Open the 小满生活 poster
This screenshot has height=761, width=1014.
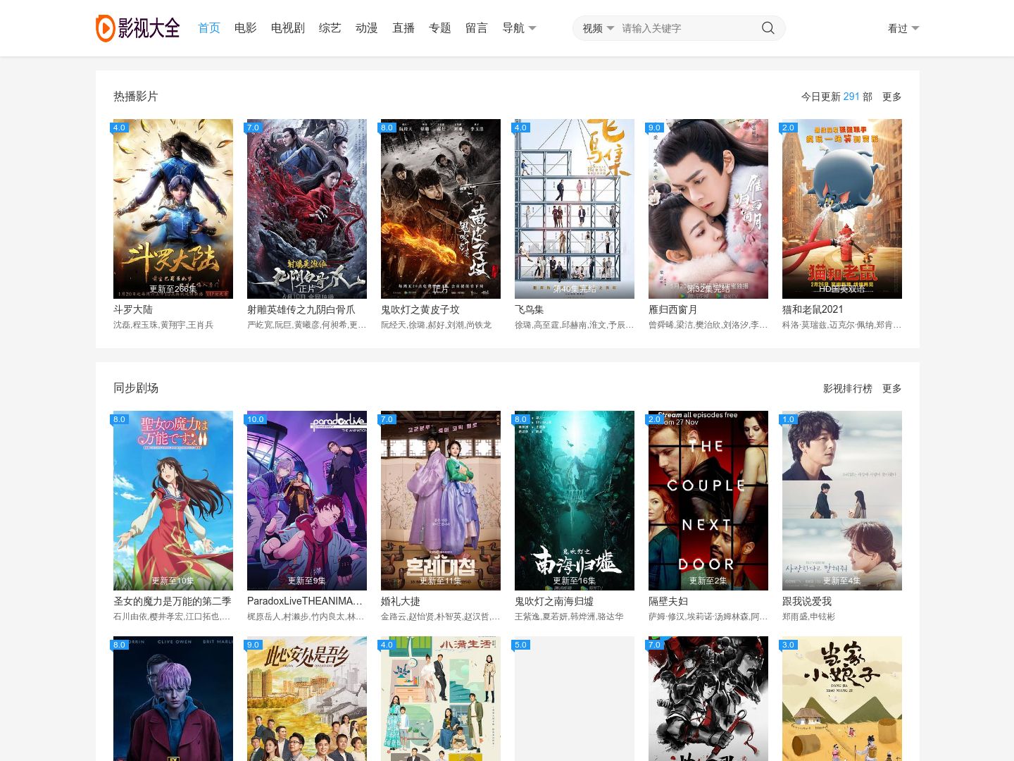click(441, 698)
